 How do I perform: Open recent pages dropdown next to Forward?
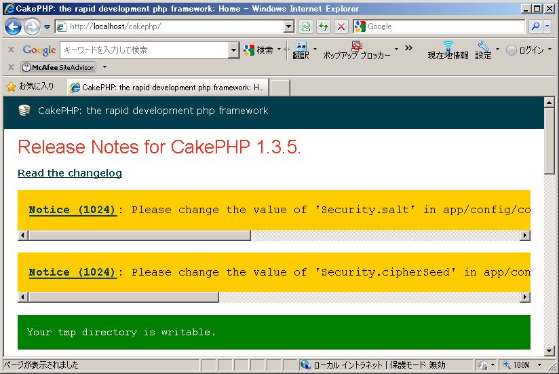(x=47, y=26)
